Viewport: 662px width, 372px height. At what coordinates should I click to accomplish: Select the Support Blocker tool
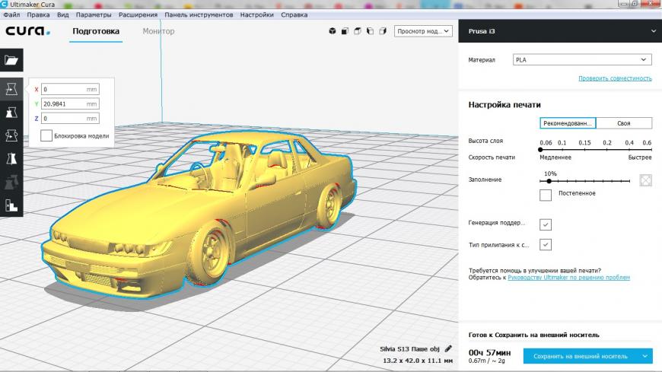pyautogui.click(x=11, y=205)
